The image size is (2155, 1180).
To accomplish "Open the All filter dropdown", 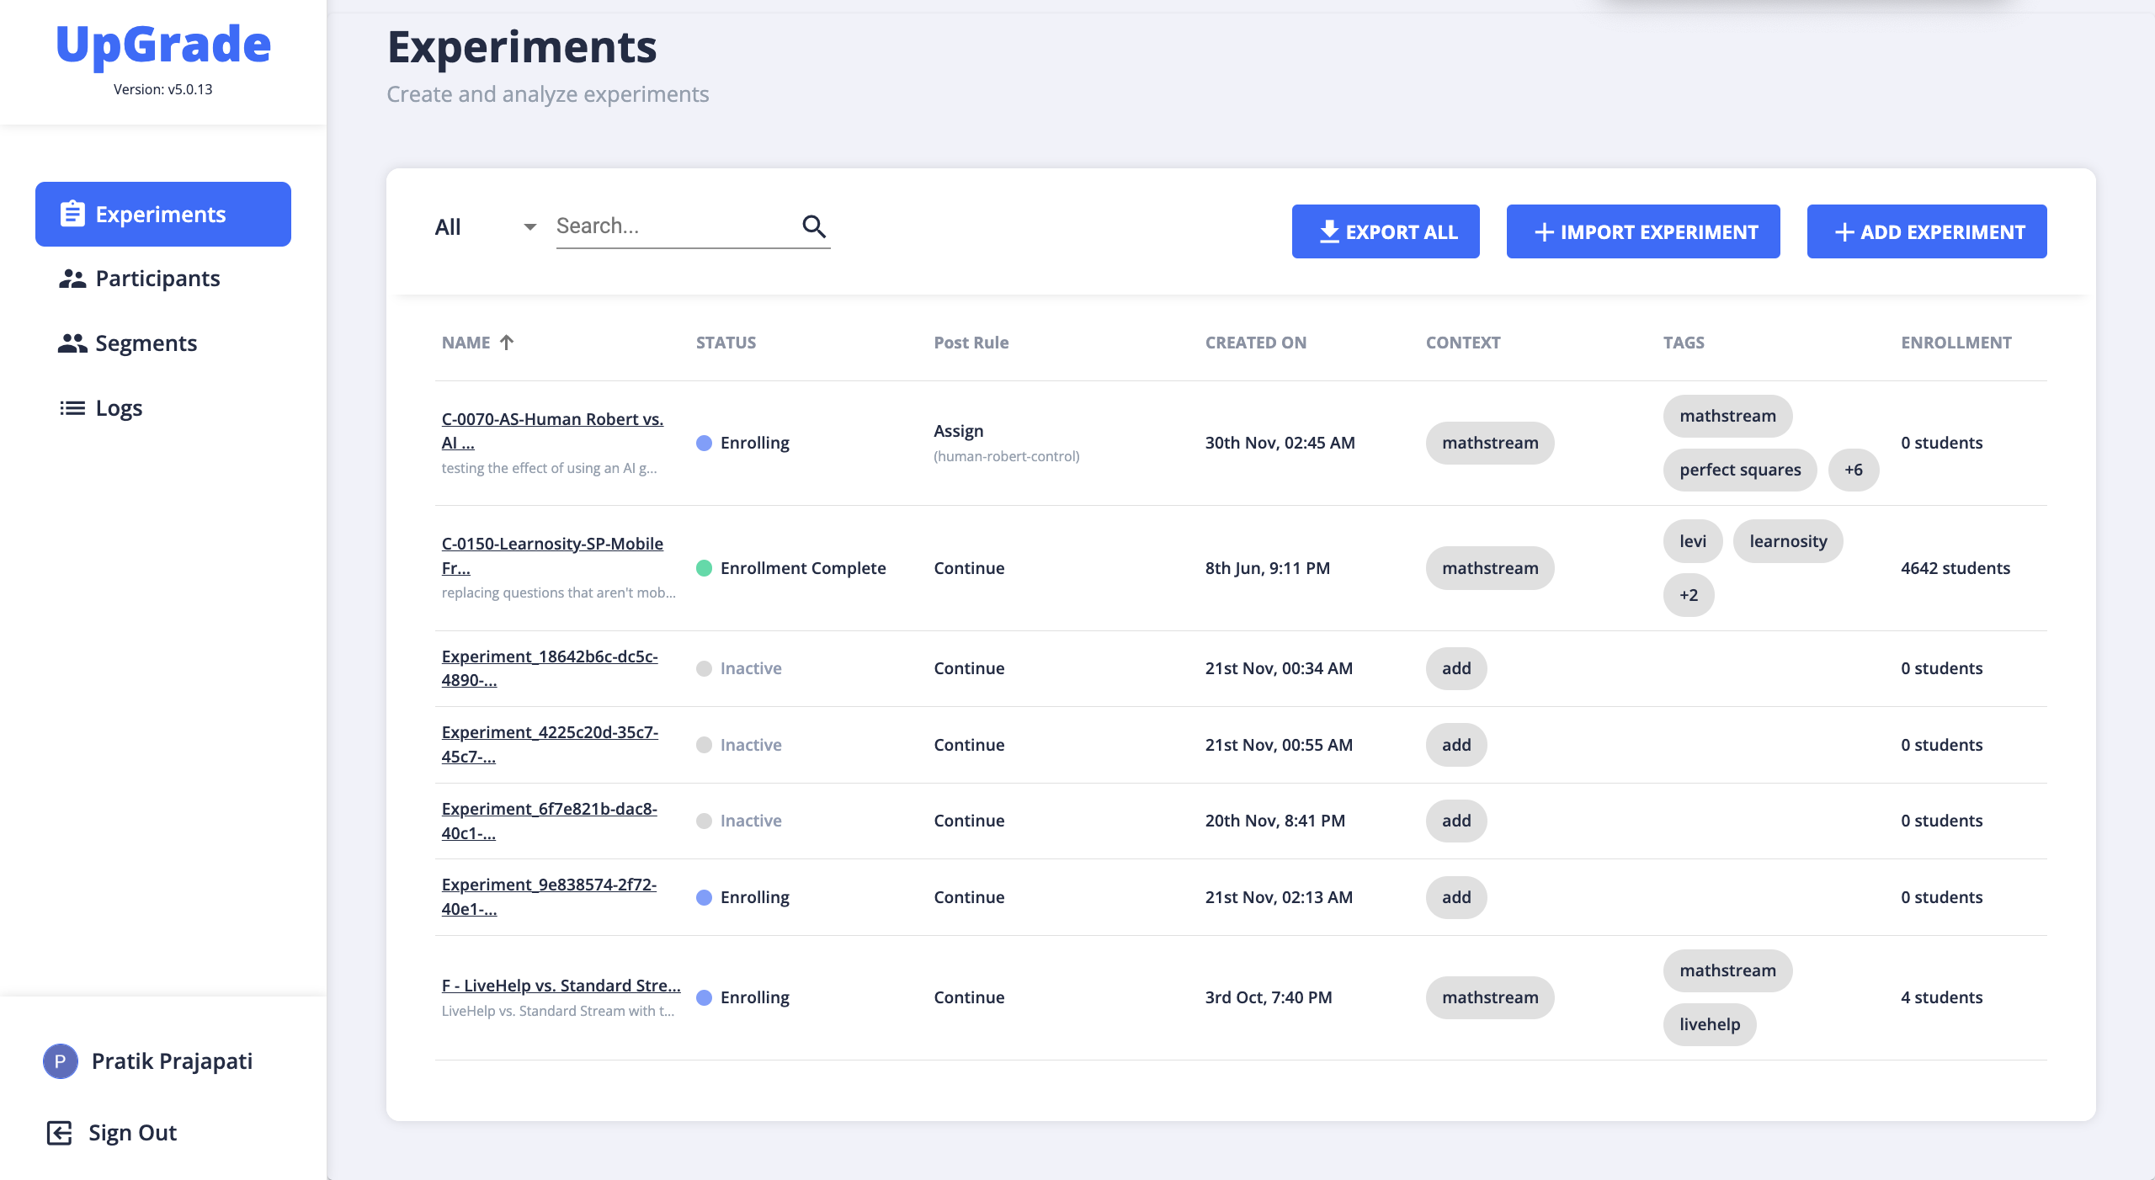I will point(485,227).
